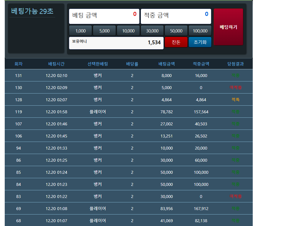Tap the 50,000 amount button

tap(176, 31)
